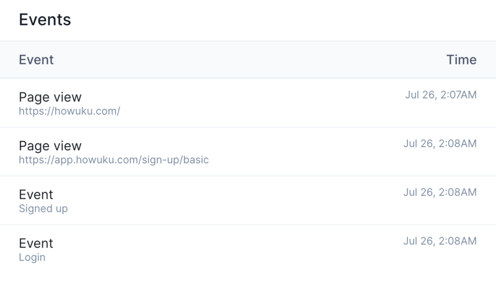Select the first Page view row

tap(248, 103)
